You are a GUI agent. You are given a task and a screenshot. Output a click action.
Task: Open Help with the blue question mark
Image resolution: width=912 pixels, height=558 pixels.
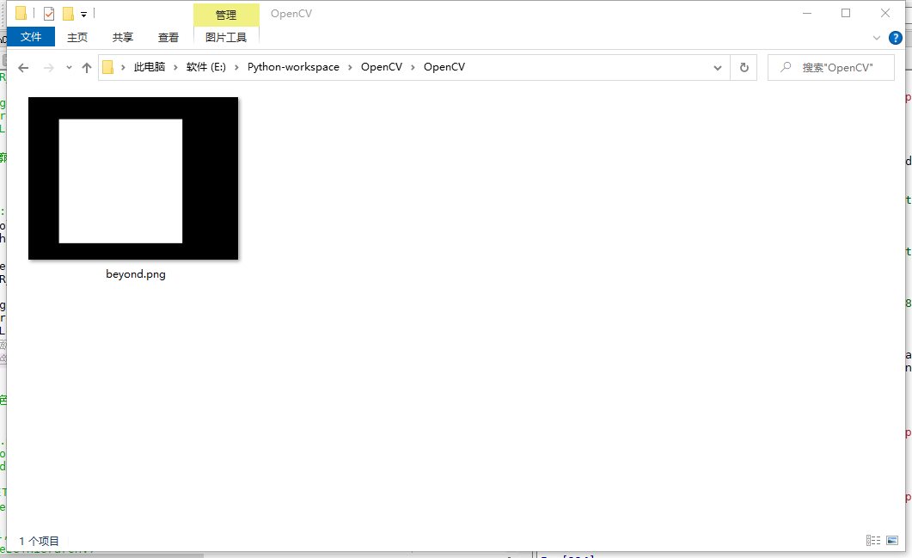[896, 38]
